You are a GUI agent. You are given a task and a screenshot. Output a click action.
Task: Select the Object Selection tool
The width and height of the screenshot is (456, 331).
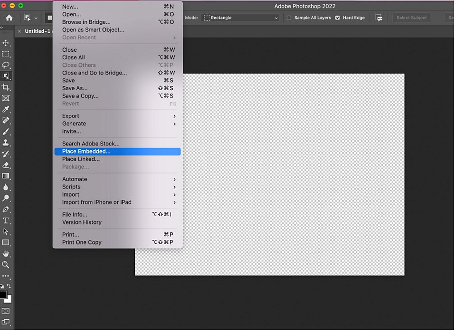(6, 76)
